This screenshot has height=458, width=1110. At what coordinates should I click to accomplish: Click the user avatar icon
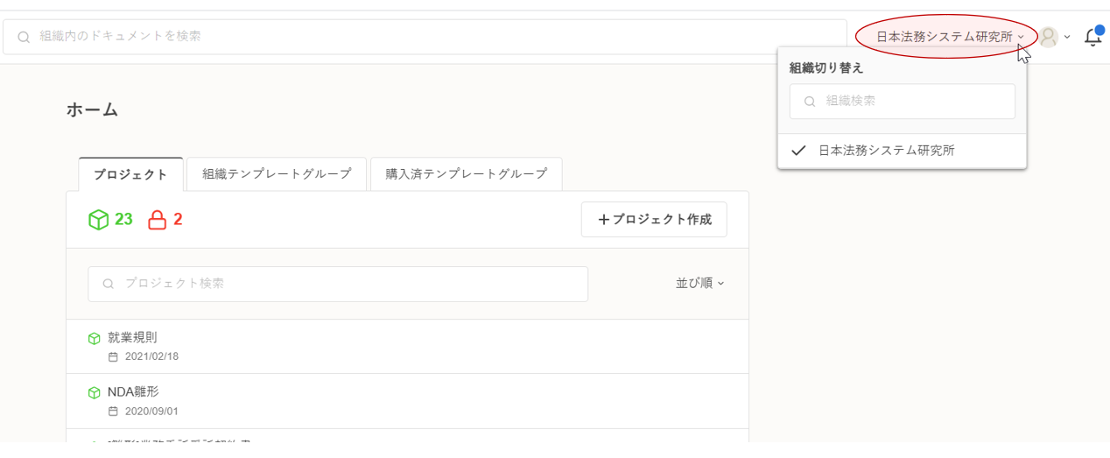click(1048, 37)
